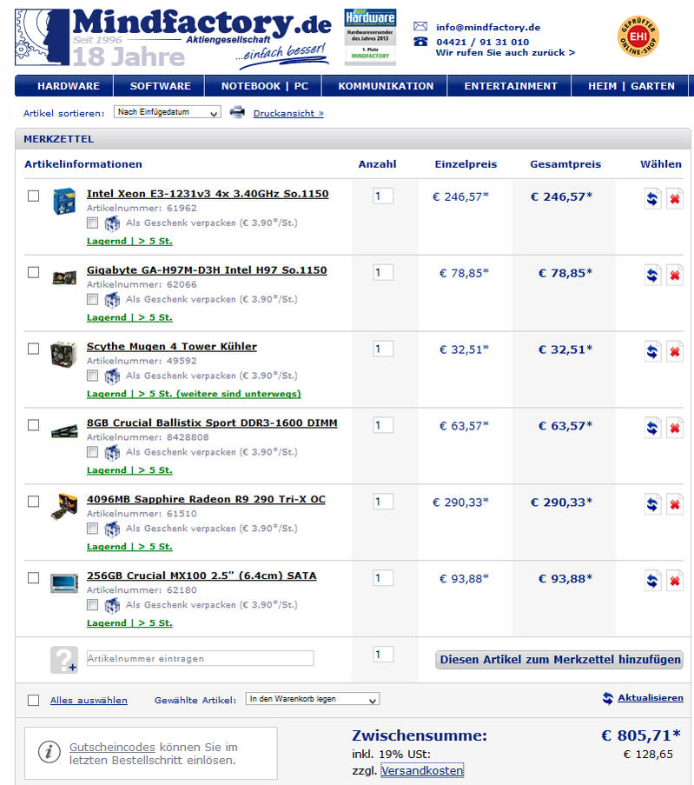694x785 pixels.
Task: Open the Gutscheincodes link
Action: (x=112, y=747)
